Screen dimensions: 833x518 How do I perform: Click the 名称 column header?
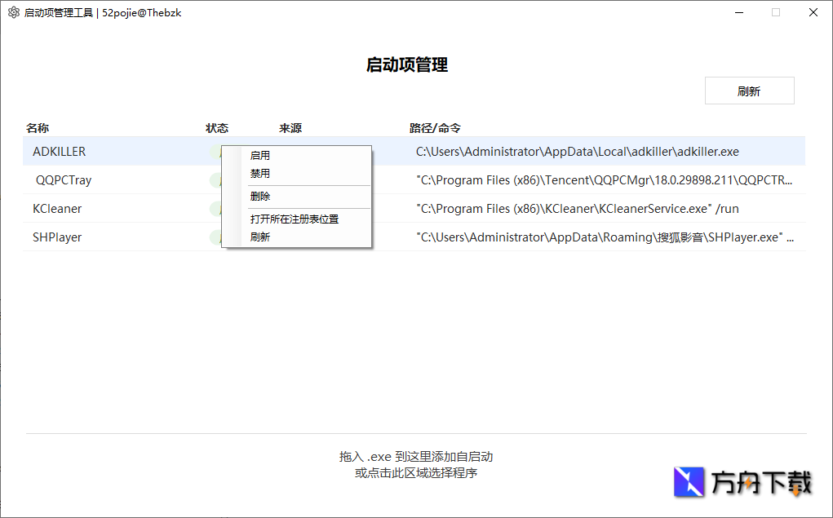(x=38, y=128)
